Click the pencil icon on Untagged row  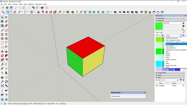[x=183, y=85]
